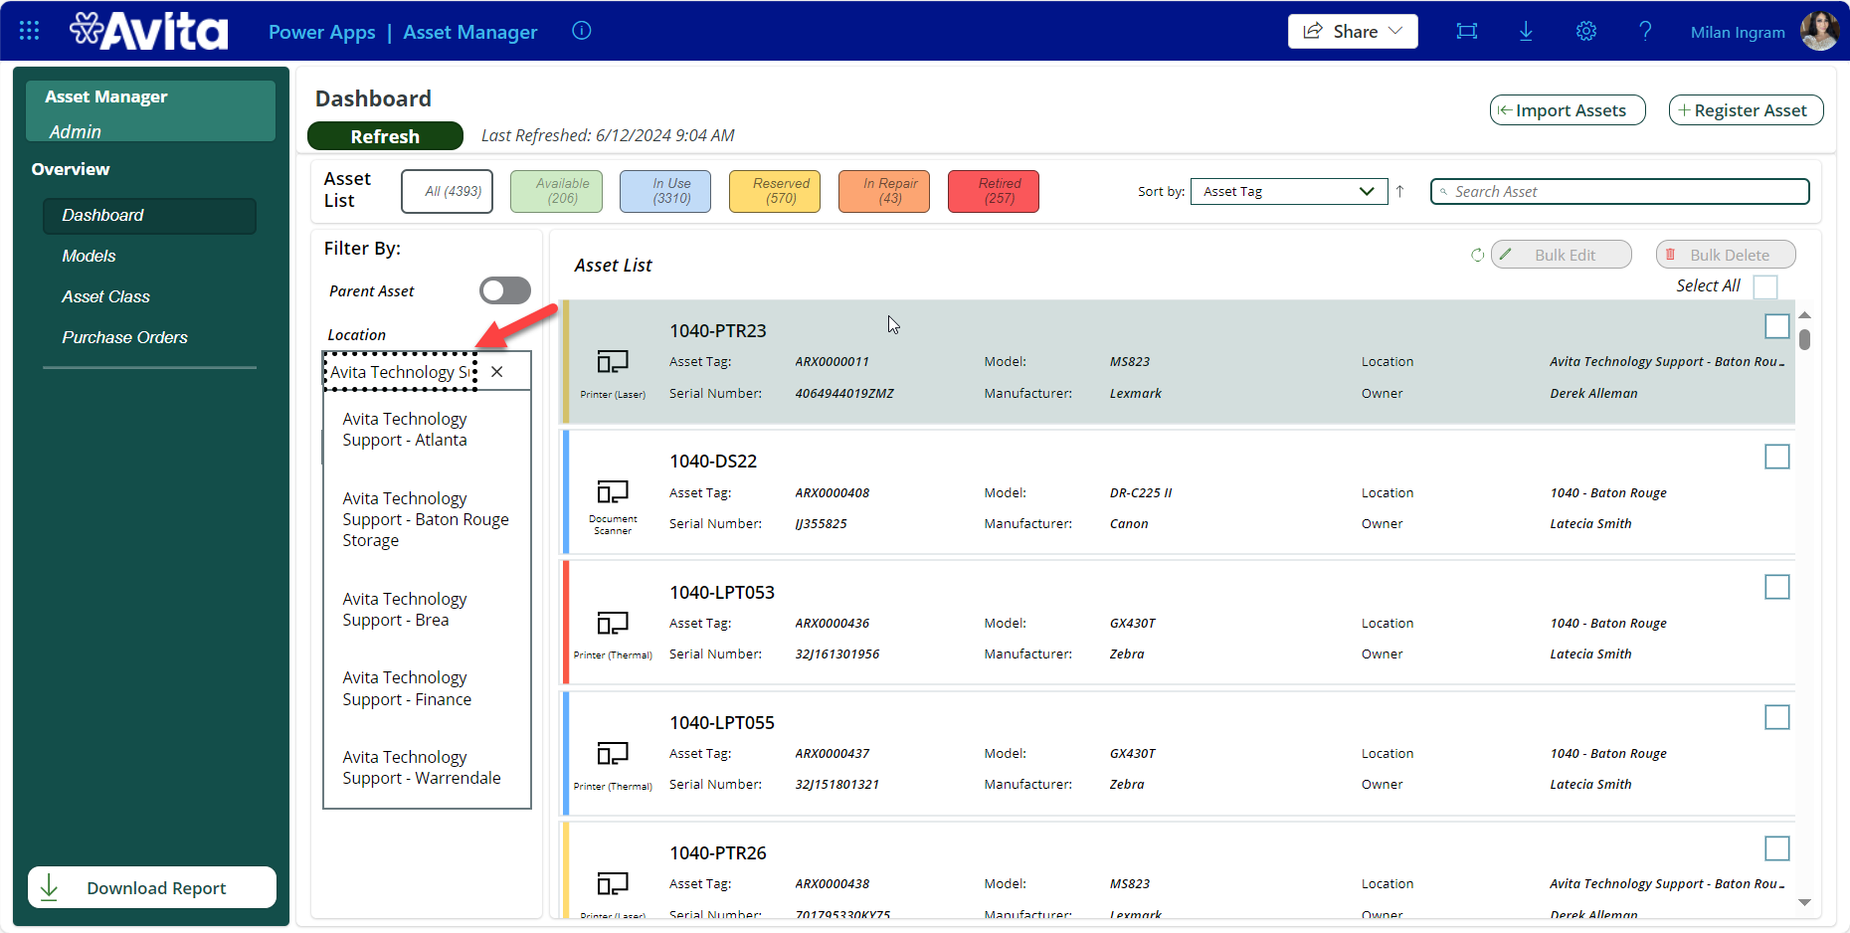This screenshot has height=933, width=1850.
Task: Filter by red Retired (257) chip
Action: click(x=994, y=191)
